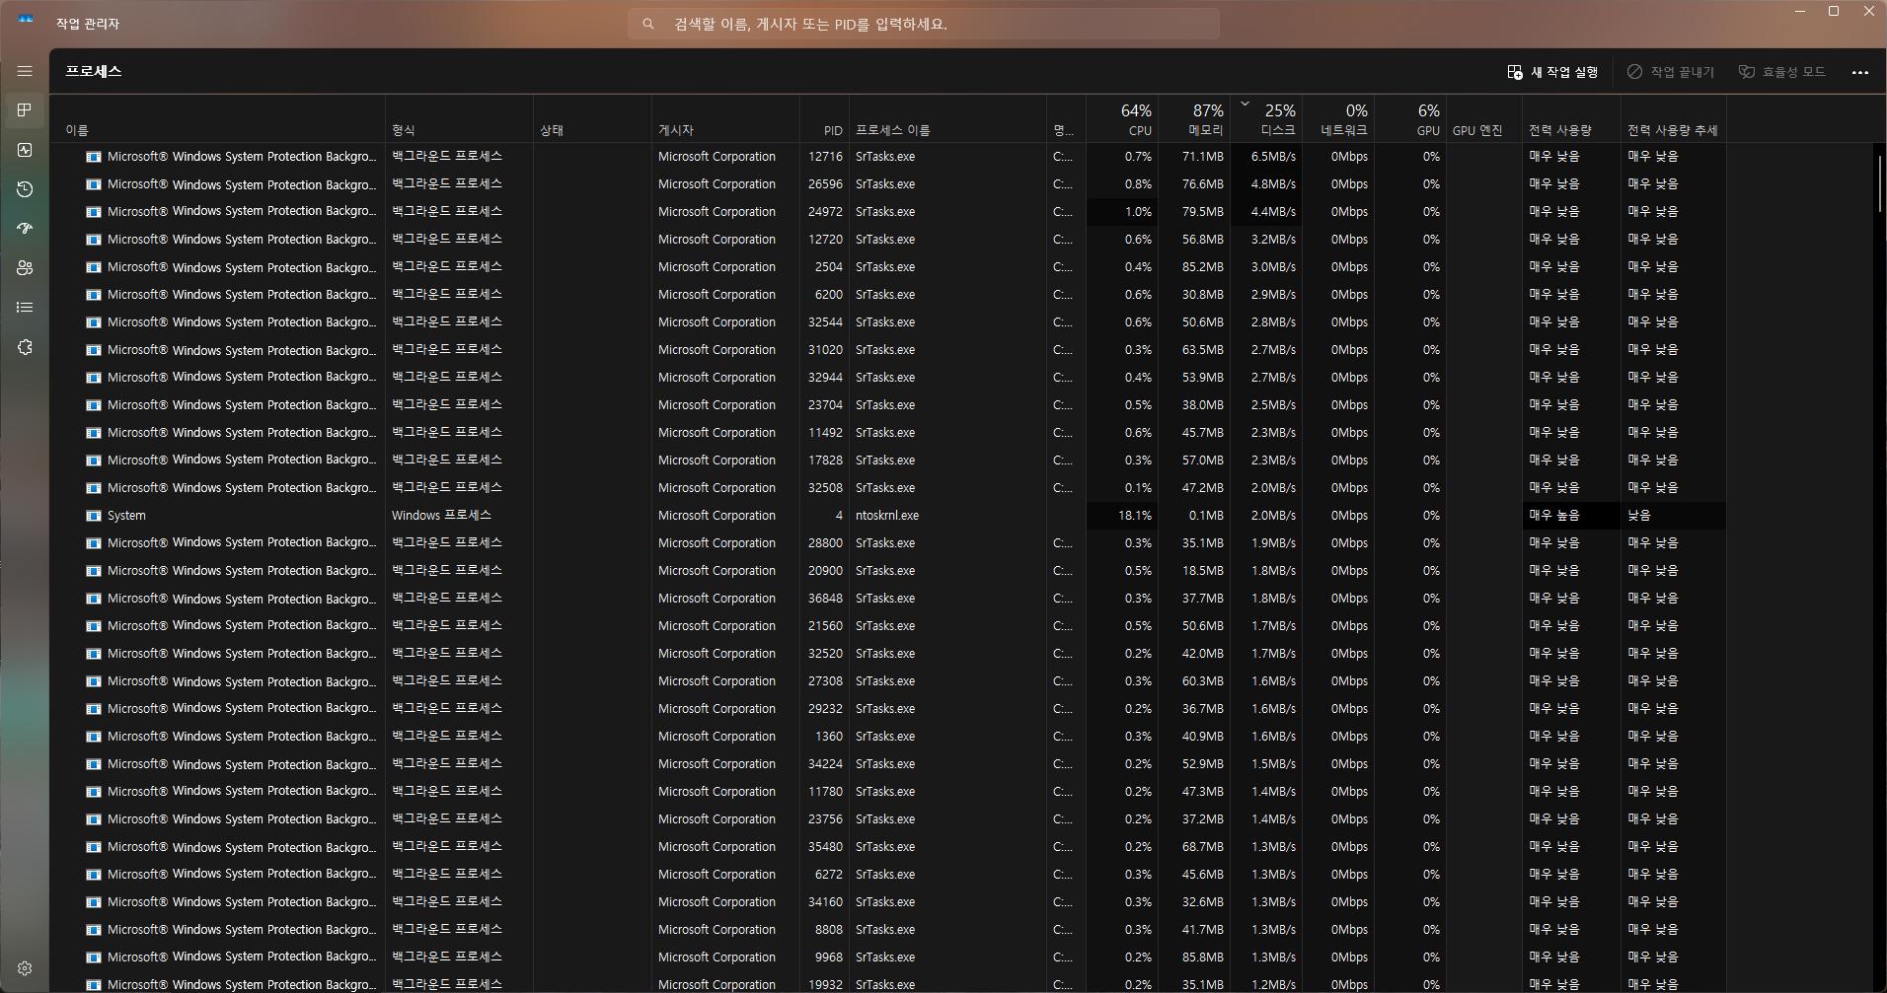Viewport: 1887px width, 993px height.
Task: Open the Services puzzle icon in sidebar
Action: point(25,347)
